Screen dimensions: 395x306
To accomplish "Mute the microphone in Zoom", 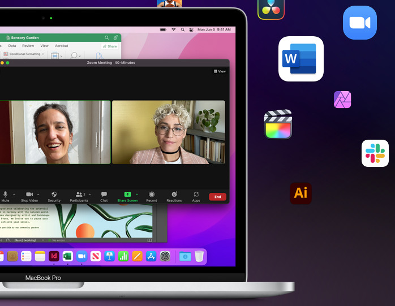I will pos(5,197).
